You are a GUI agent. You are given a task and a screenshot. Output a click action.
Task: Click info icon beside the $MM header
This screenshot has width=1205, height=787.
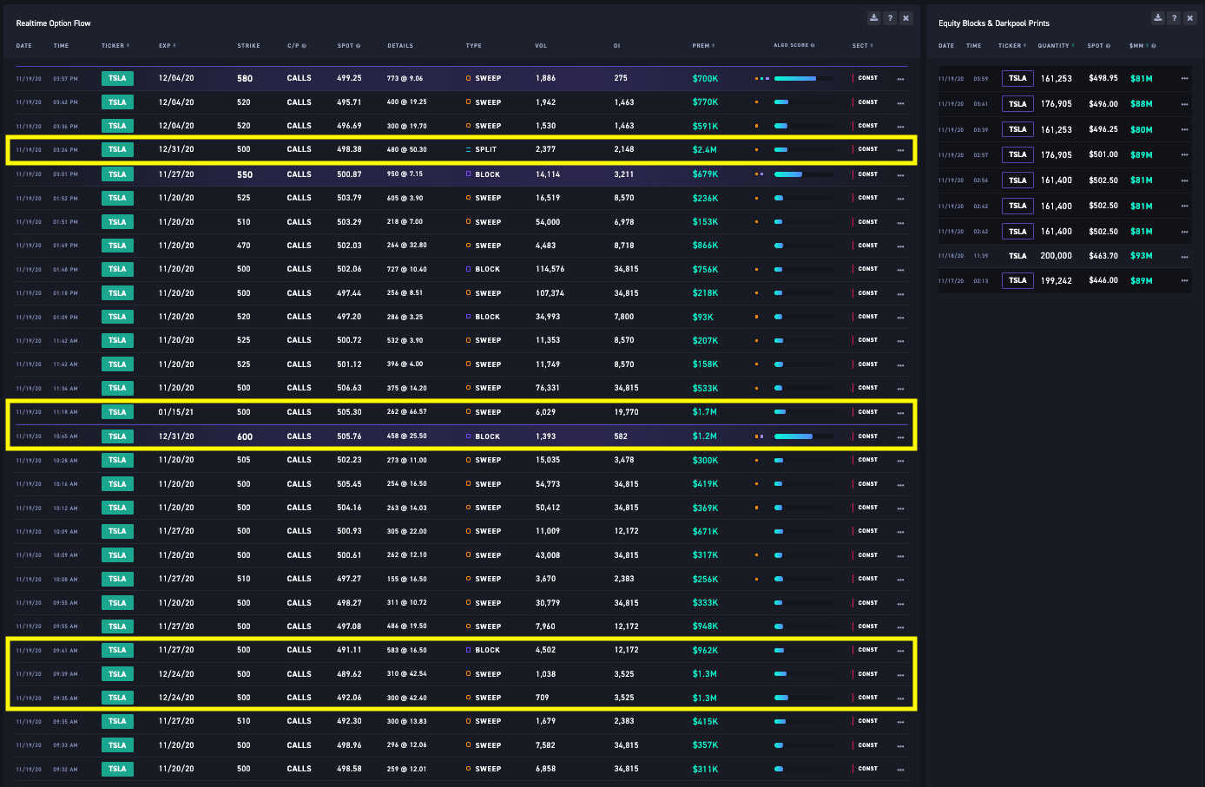tap(1153, 46)
